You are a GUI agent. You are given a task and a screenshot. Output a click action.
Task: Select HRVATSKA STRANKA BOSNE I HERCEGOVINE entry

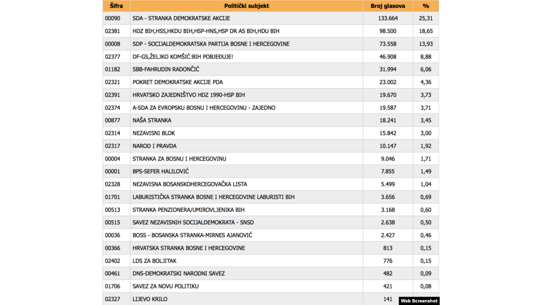tap(189, 248)
